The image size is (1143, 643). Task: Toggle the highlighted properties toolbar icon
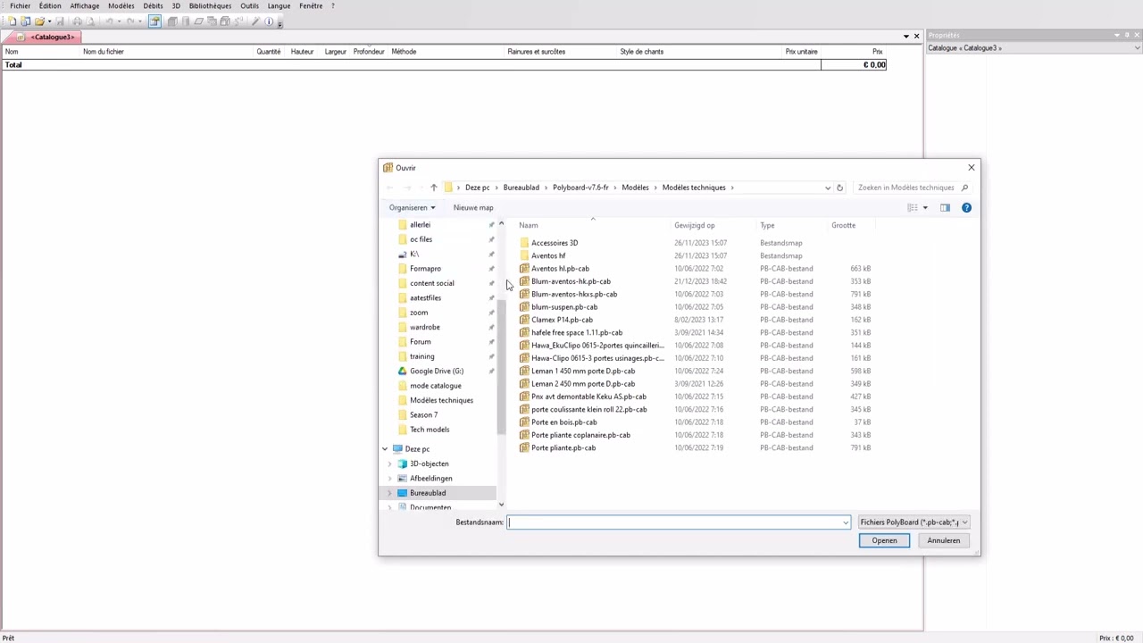pos(154,21)
